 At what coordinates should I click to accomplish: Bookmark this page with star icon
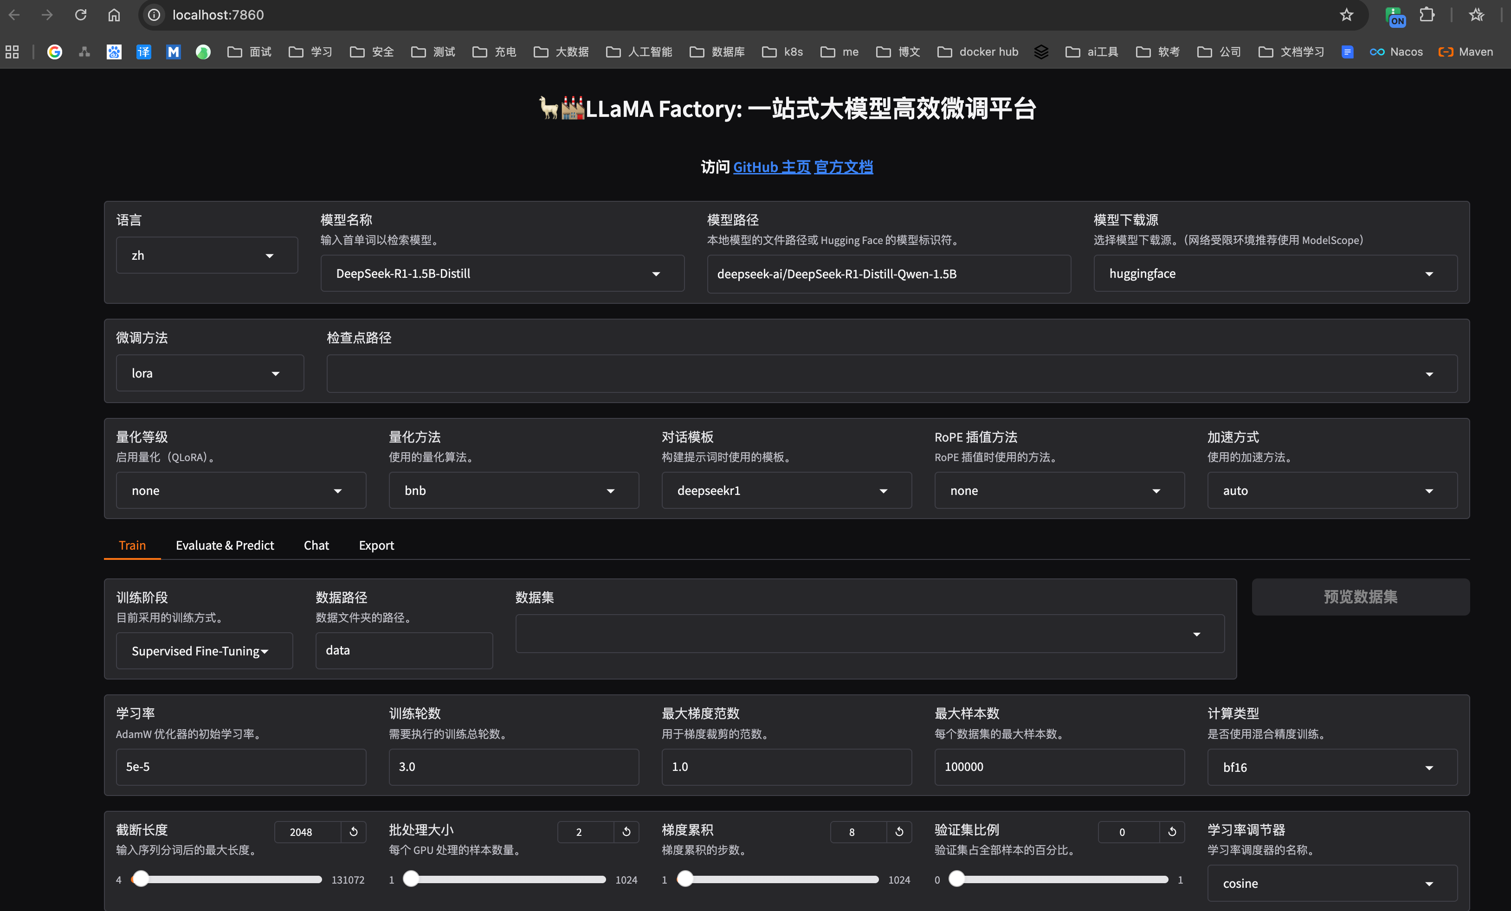1346,15
